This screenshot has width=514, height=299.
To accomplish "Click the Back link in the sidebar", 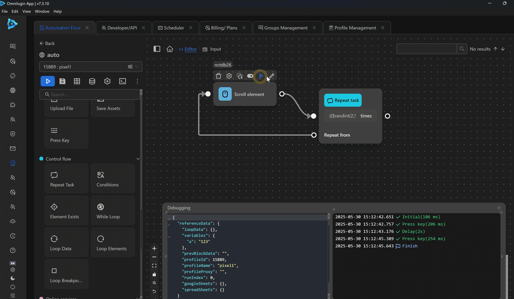I will (47, 43).
